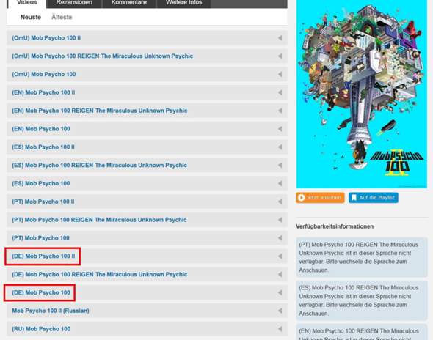
Task: Expand the (PT) Mob Psycho 100 arrow
Action: coord(280,238)
